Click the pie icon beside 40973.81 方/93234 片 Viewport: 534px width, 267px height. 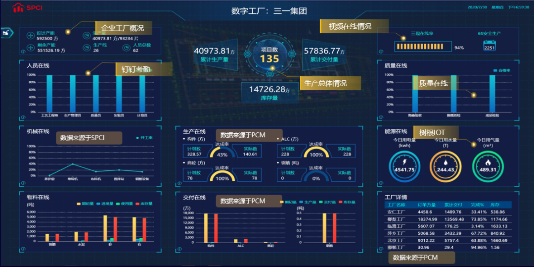pos(87,35)
